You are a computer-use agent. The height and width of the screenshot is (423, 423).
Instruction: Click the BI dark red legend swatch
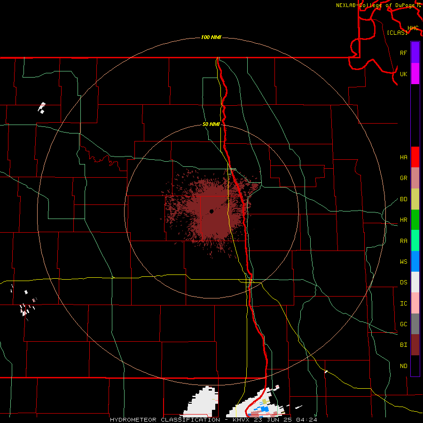[x=415, y=345]
